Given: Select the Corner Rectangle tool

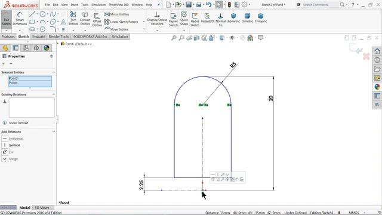Looking at the screenshot, I should point(32,21).
